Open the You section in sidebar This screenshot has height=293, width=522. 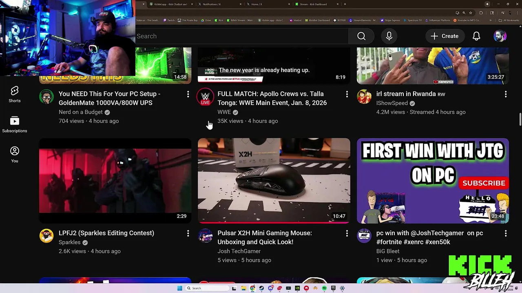pyautogui.click(x=15, y=155)
